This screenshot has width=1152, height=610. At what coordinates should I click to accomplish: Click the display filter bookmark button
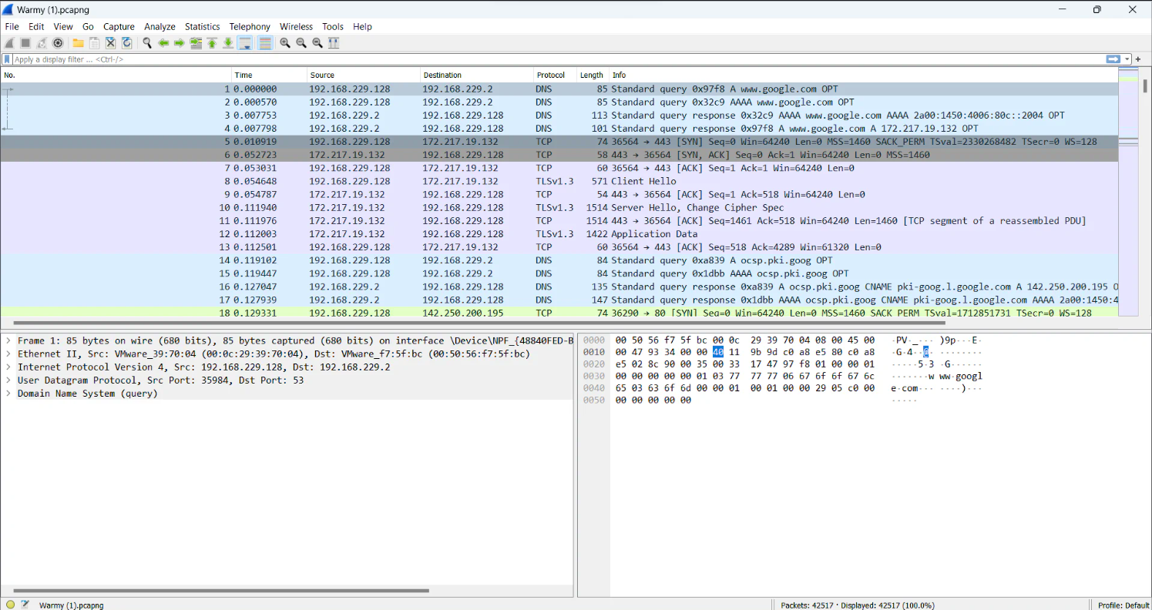7,59
